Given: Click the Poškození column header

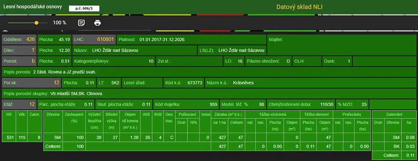Looking at the screenshot, I should [187, 115].
